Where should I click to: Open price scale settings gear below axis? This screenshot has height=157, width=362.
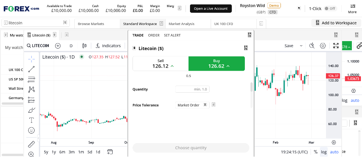pyautogui.click(x=333, y=142)
